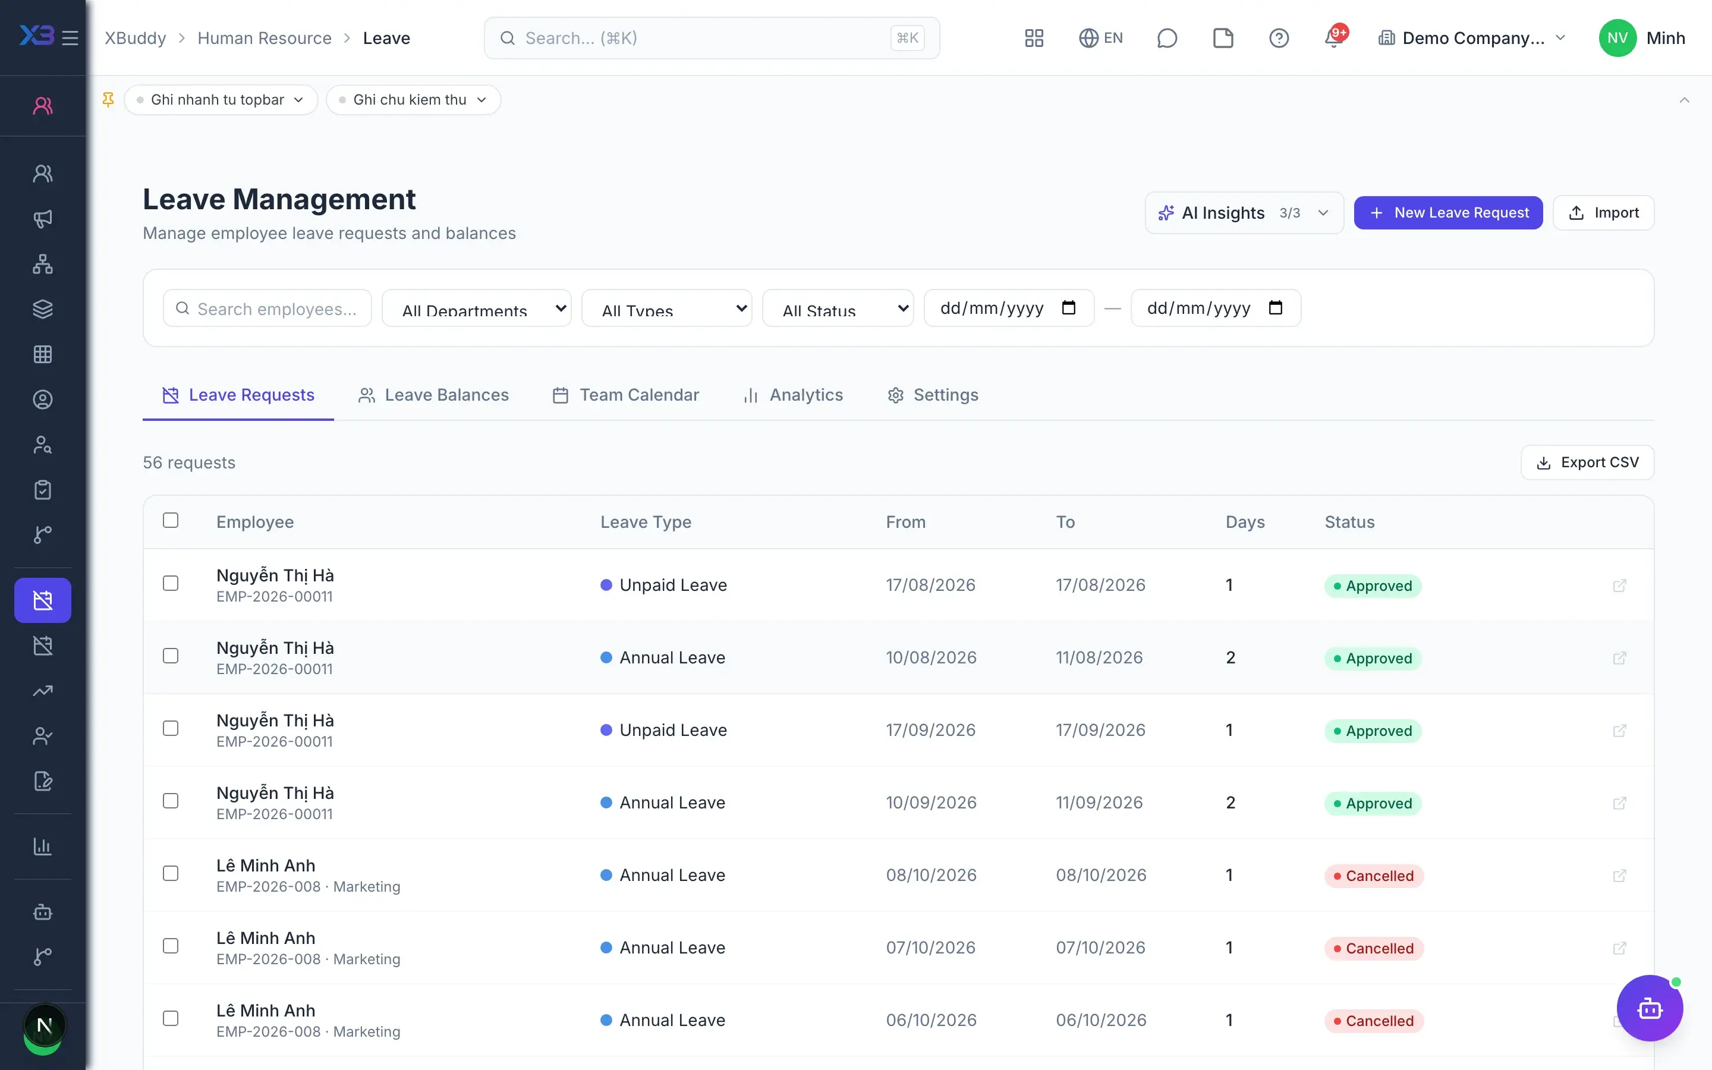Collapse the pinned notes bar chevron
Image resolution: width=1712 pixels, height=1070 pixels.
tap(1685, 100)
